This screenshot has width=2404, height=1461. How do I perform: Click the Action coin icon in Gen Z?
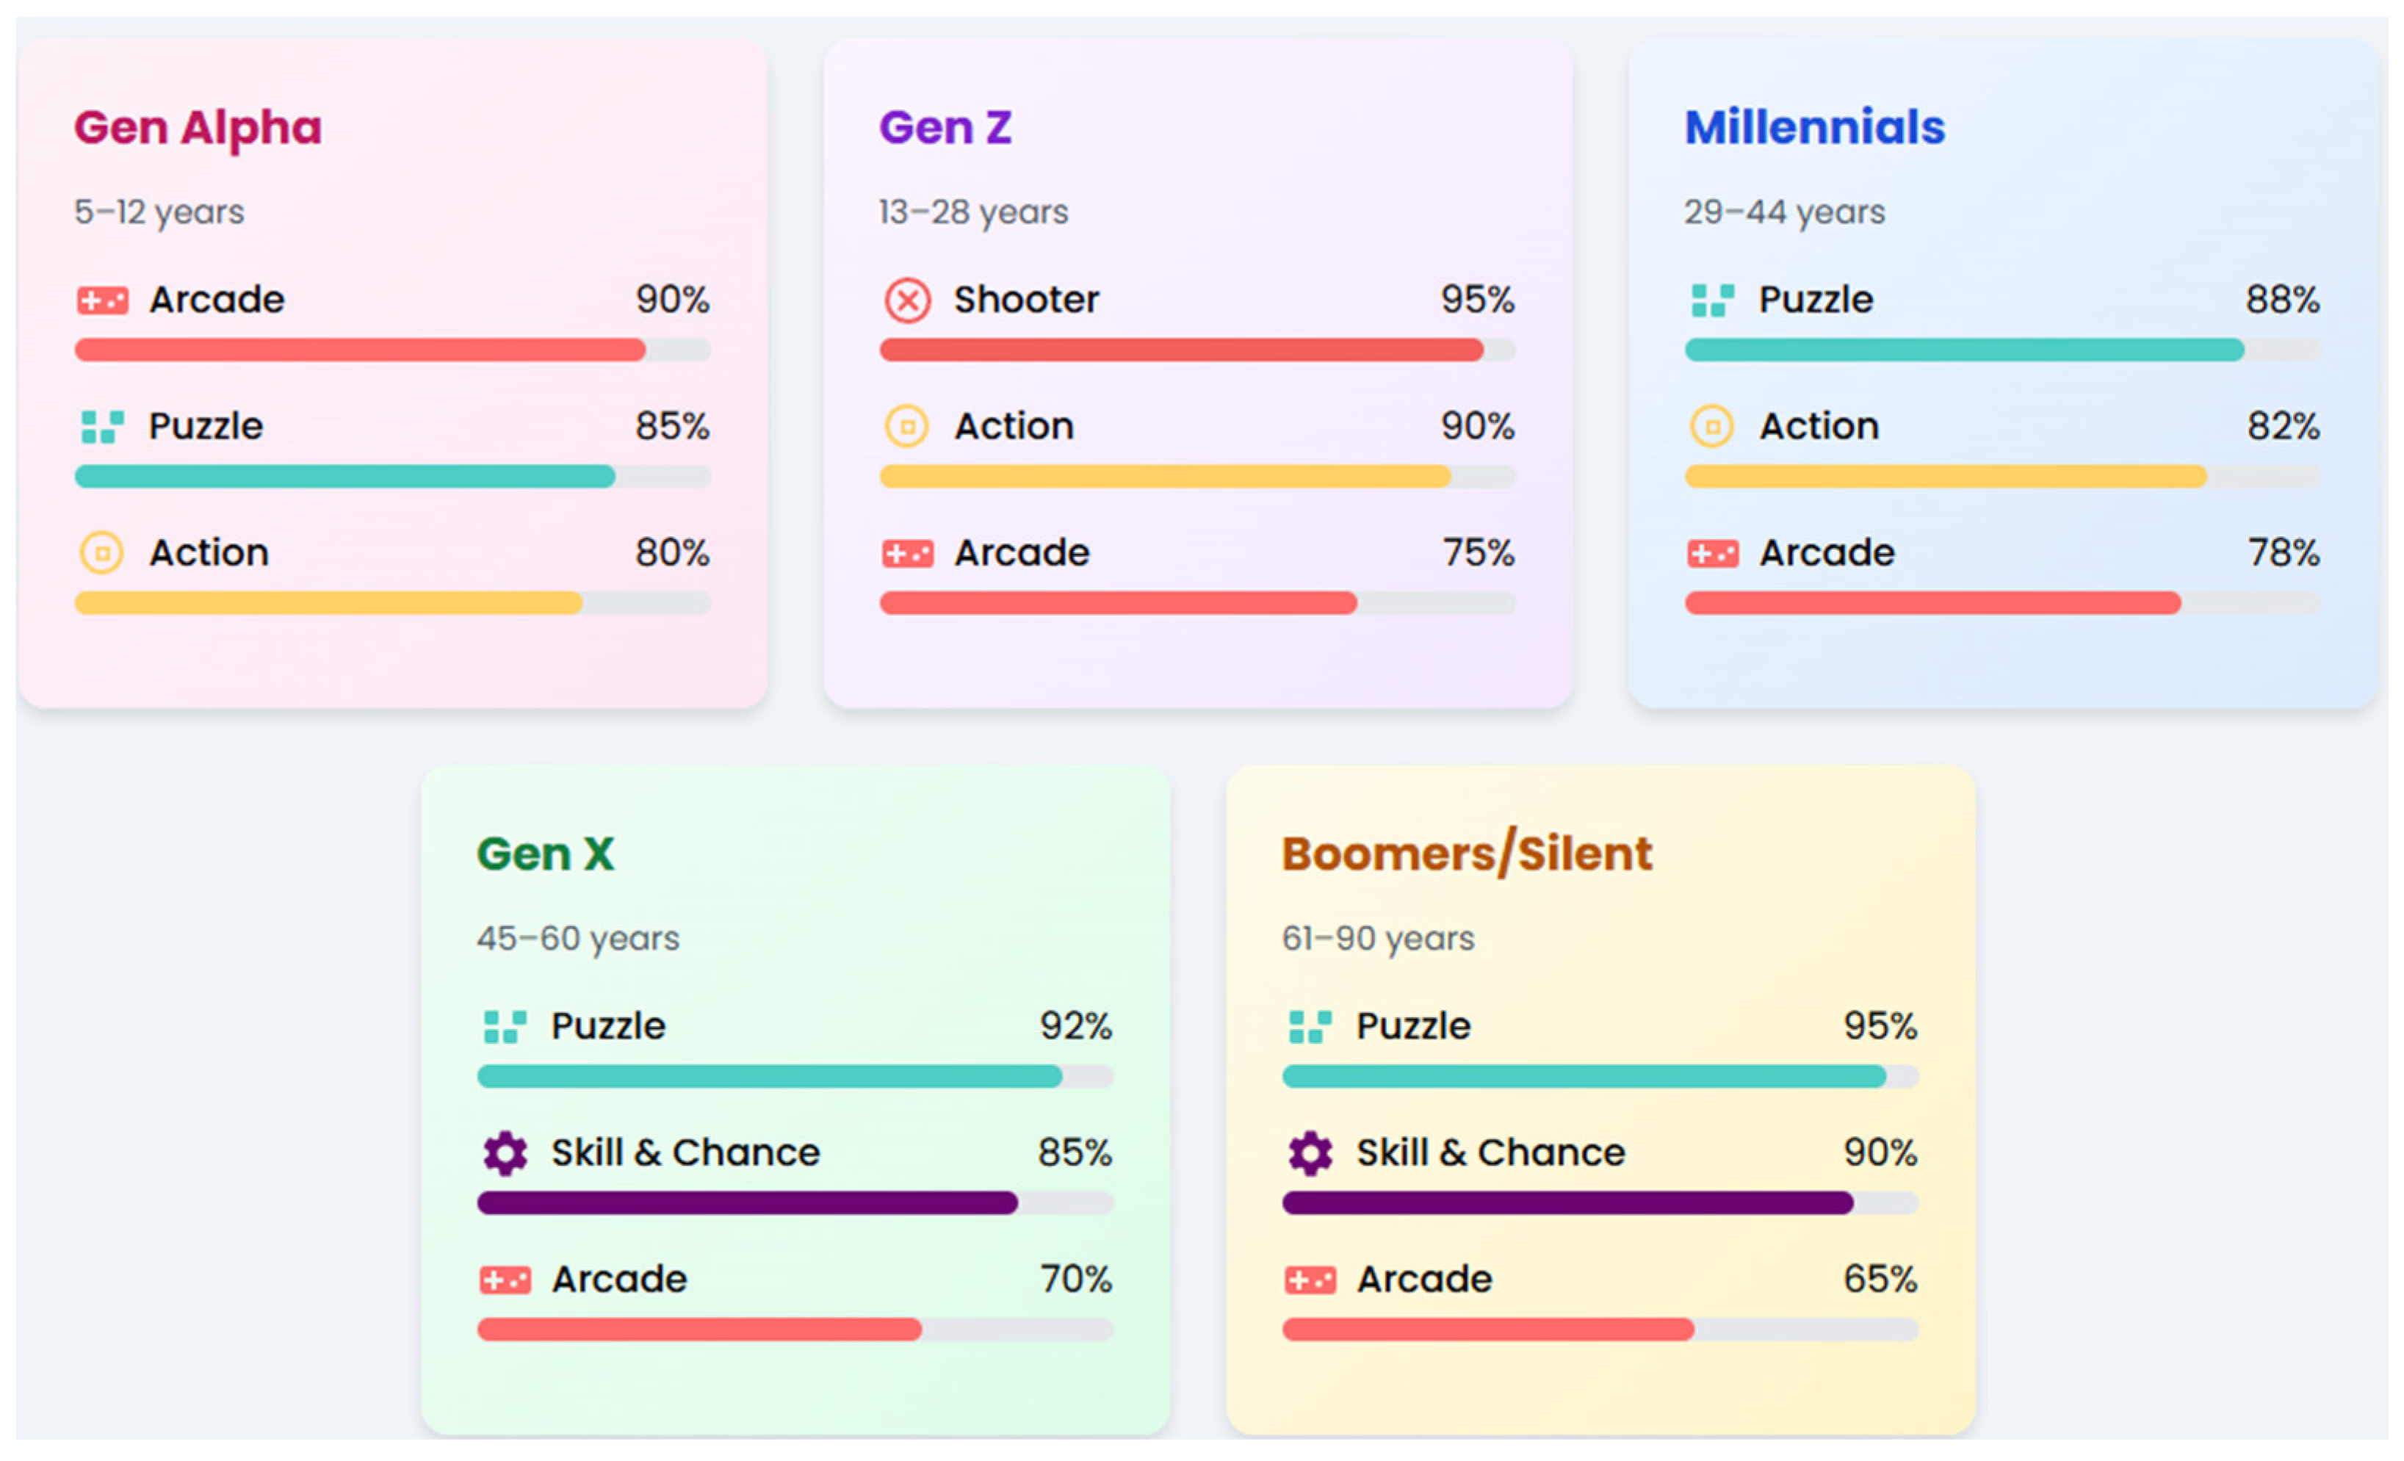(x=907, y=428)
